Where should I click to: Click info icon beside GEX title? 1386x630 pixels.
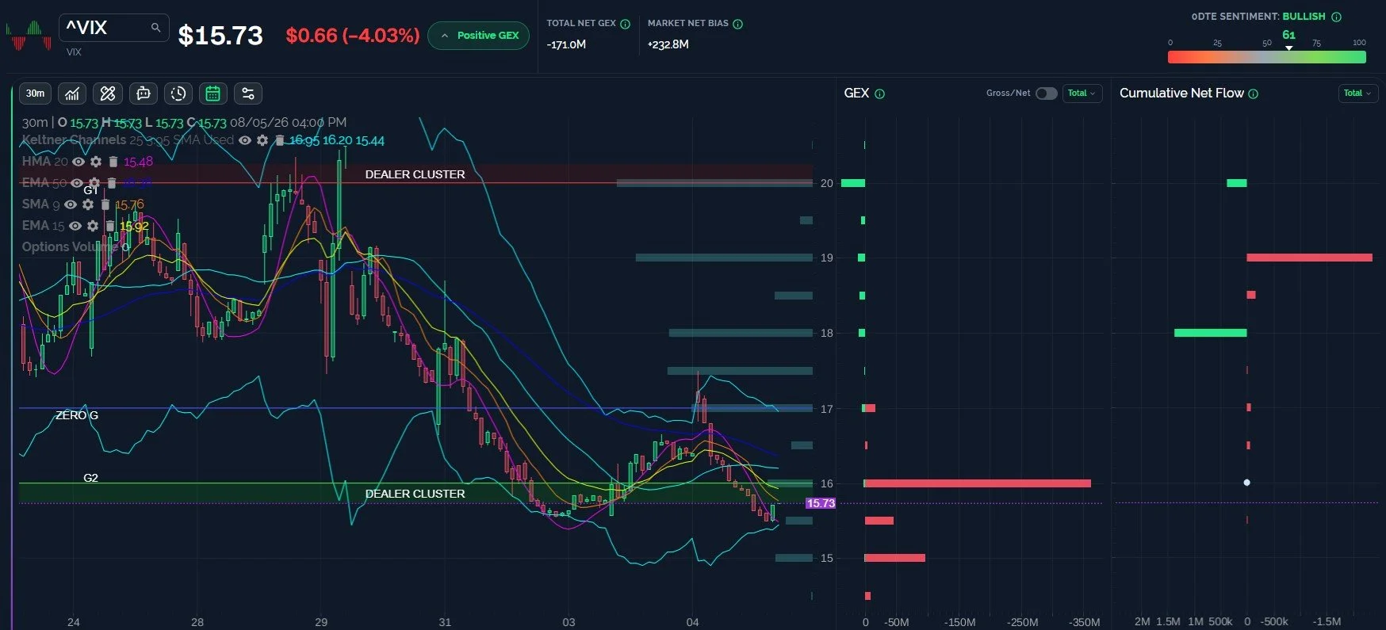880,94
